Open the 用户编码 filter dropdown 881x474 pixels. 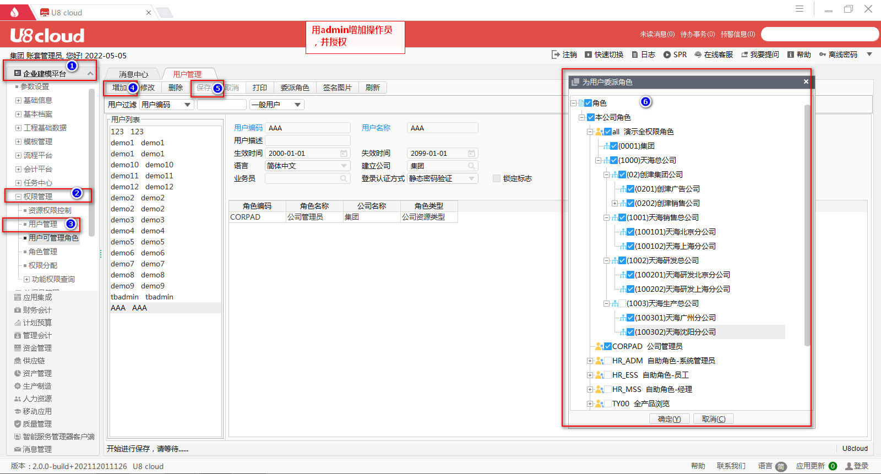tap(187, 105)
